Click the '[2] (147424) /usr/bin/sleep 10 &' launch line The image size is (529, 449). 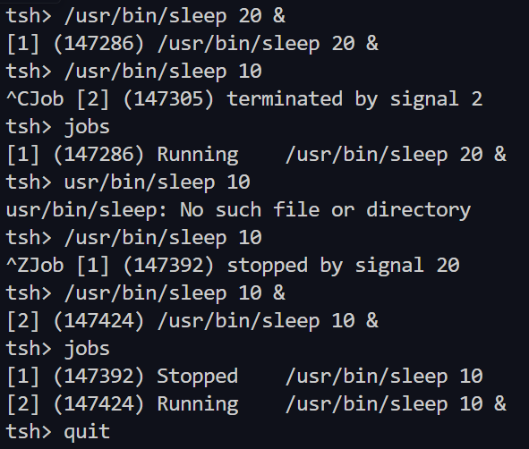tap(192, 320)
